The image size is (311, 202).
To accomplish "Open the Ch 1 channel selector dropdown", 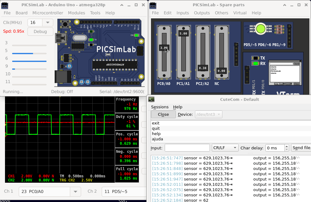I will [x=75, y=191].
